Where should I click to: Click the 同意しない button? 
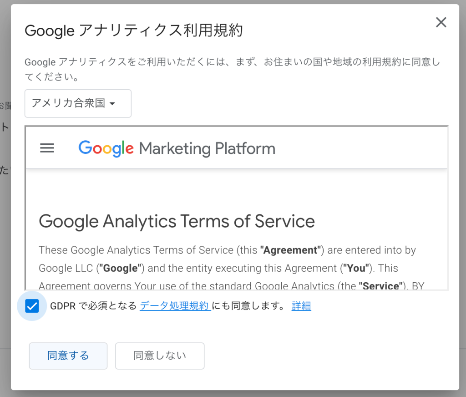coord(160,356)
